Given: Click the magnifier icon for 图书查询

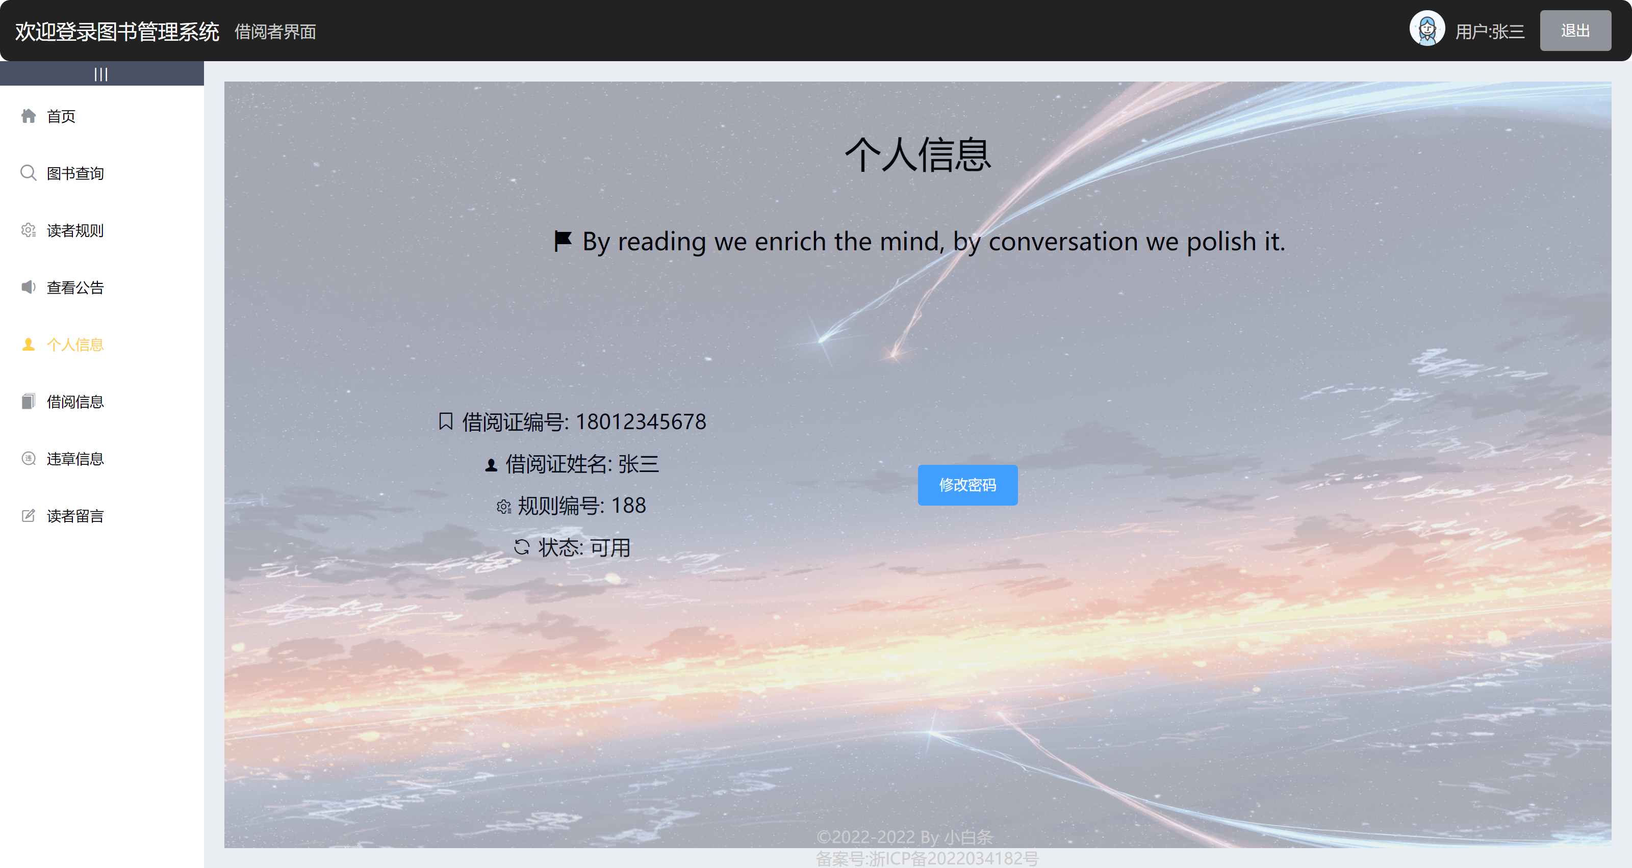Looking at the screenshot, I should tap(29, 173).
